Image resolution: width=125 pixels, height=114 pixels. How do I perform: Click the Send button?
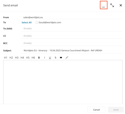click(116, 110)
